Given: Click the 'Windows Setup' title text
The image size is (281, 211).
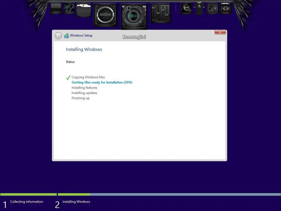Looking at the screenshot, I should click(81, 35).
